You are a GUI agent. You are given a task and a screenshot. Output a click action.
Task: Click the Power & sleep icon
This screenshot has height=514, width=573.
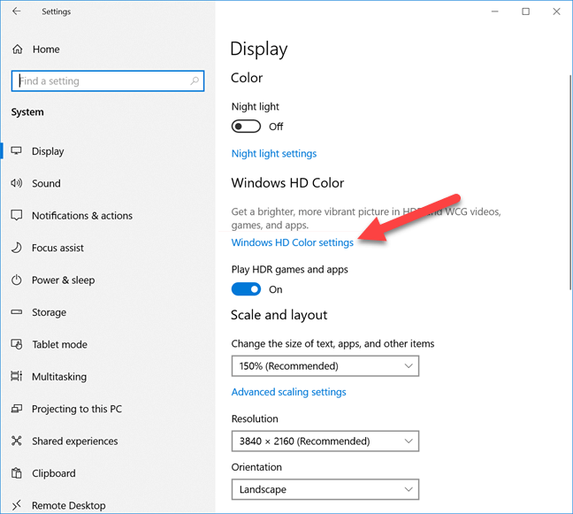coord(17,280)
